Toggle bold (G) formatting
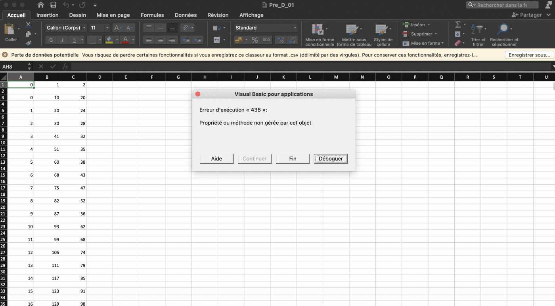The image size is (555, 306). click(51, 40)
